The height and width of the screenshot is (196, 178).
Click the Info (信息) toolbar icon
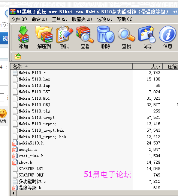[168, 34]
